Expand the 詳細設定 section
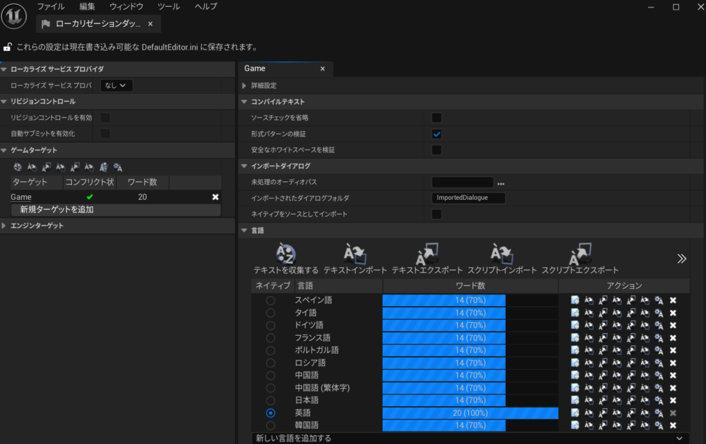The height and width of the screenshot is (444, 706). tap(245, 85)
